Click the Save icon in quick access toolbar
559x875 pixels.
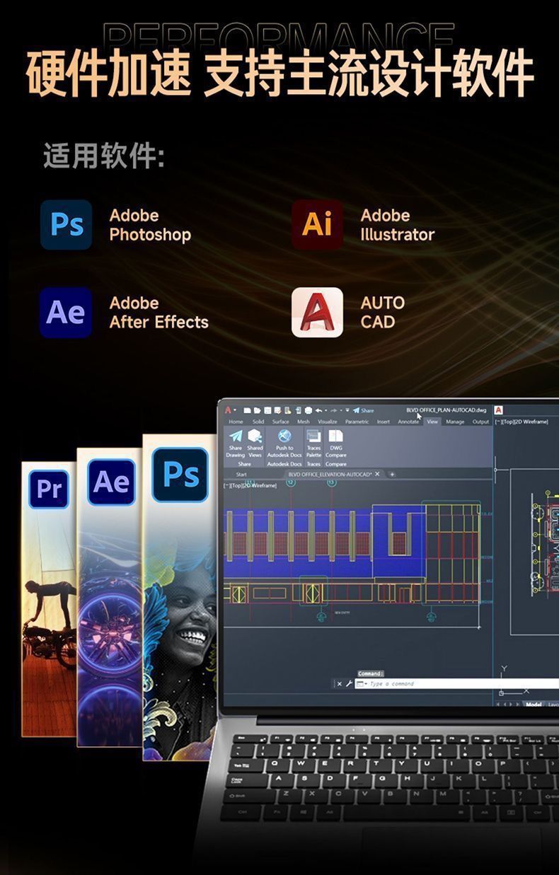pos(267,410)
